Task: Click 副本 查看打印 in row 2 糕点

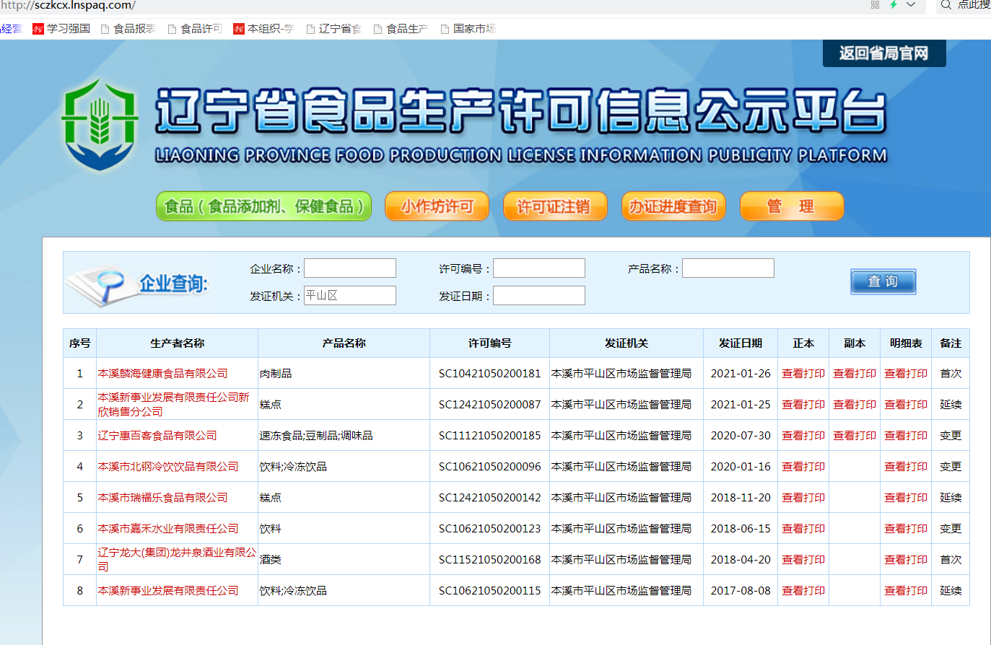Action: click(x=855, y=405)
